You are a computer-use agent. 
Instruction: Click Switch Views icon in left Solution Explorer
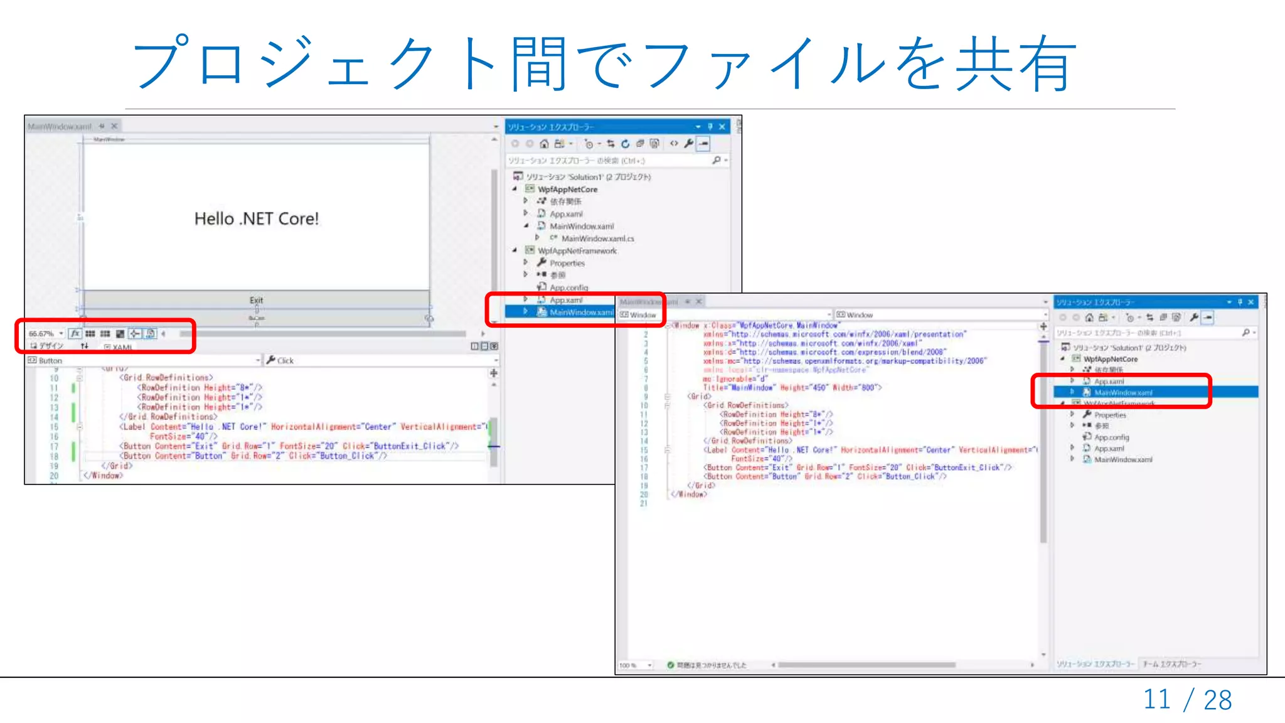[560, 144]
